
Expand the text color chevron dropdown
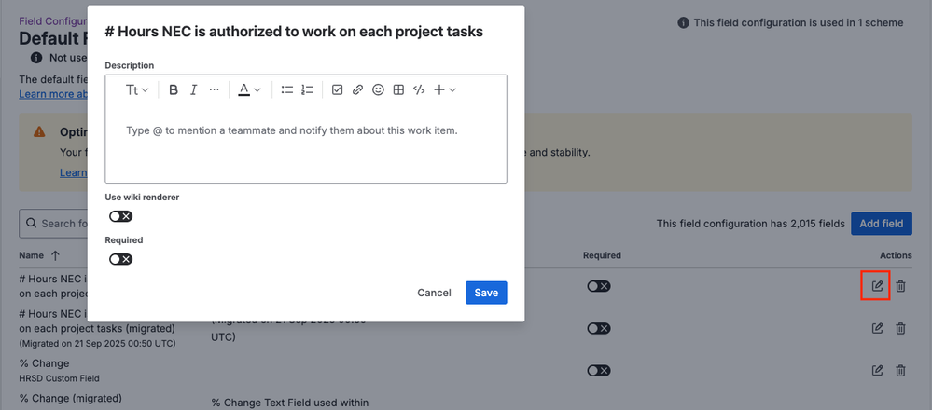[257, 89]
